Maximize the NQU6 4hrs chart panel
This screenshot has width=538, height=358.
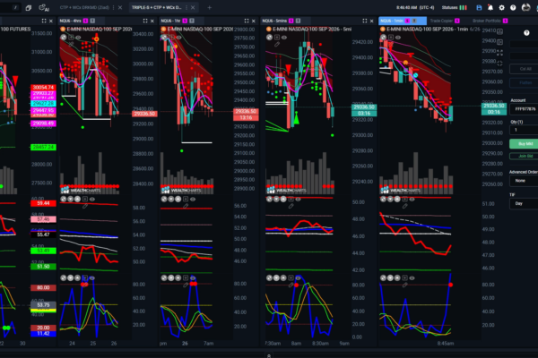145,21
